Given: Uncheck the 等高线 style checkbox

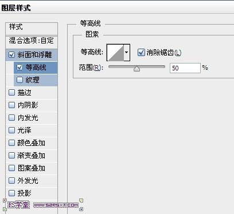Looking at the screenshot, I should 19,68.
